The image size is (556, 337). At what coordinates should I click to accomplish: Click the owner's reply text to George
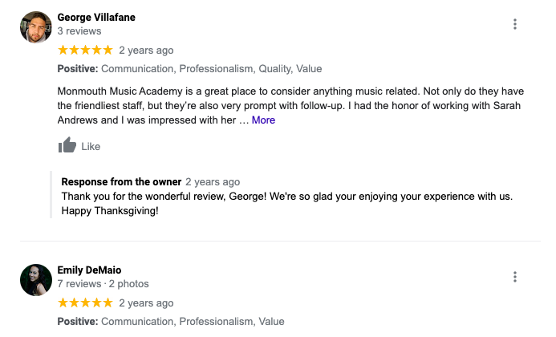[287, 203]
